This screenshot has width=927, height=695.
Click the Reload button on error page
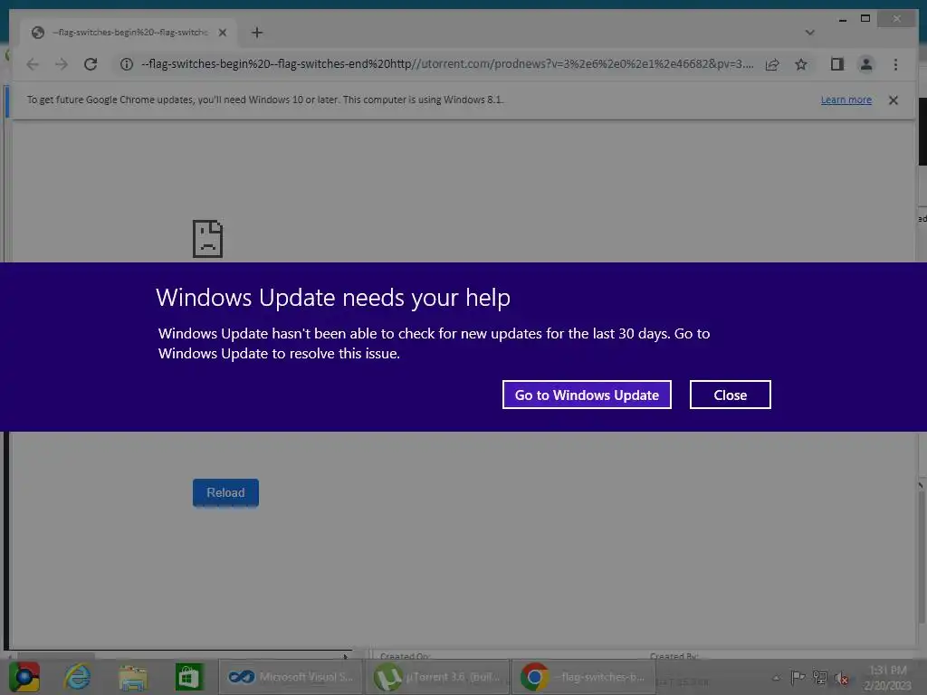(225, 493)
